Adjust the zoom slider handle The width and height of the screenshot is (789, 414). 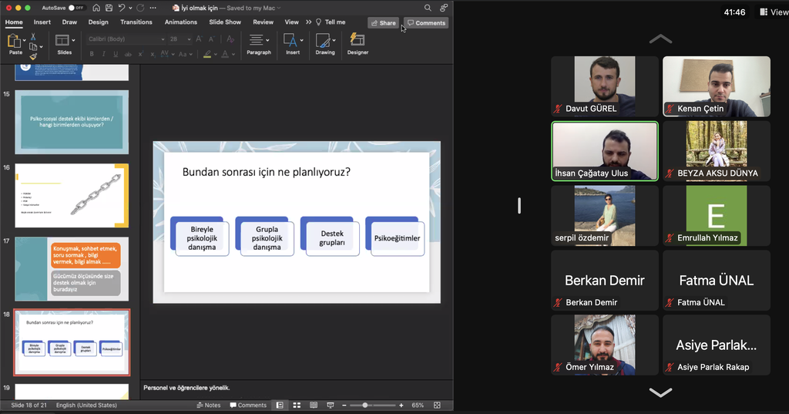pos(364,405)
